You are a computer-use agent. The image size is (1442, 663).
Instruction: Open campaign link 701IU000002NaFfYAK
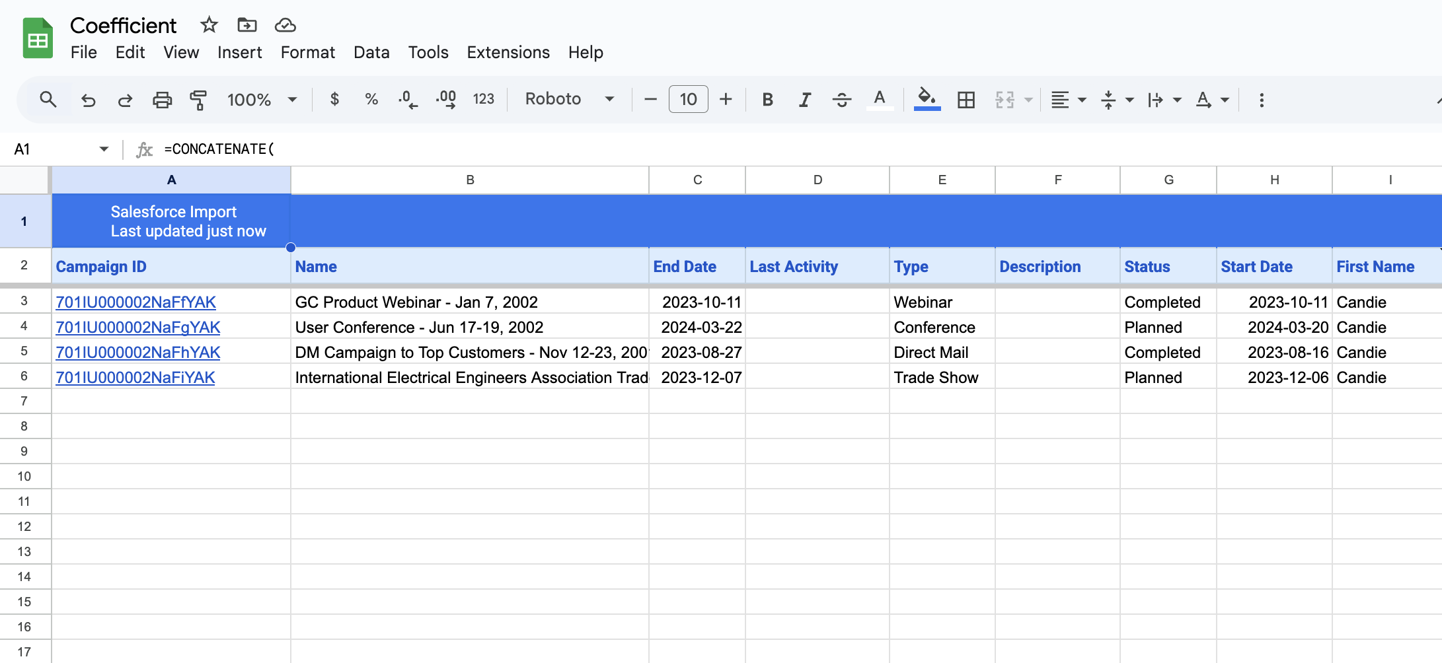(135, 302)
